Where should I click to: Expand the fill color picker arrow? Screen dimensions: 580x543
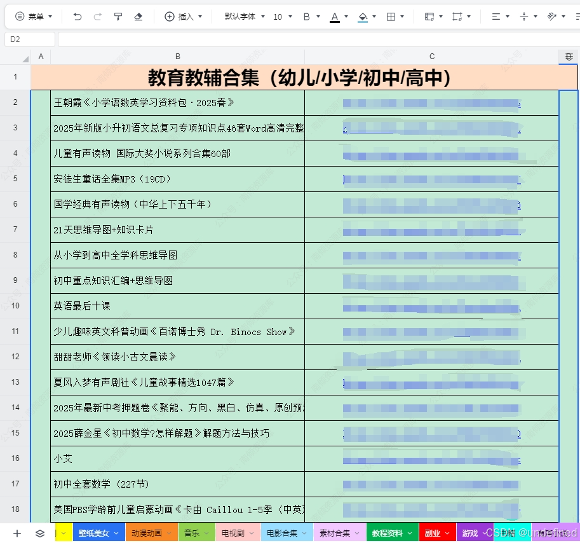pyautogui.click(x=374, y=17)
